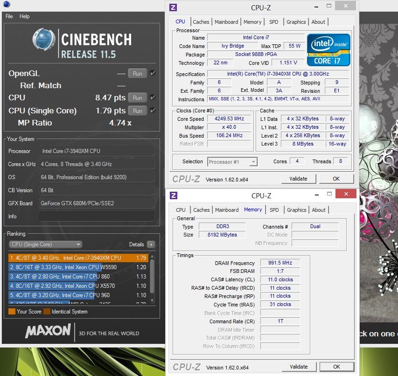Click the Info input field in Your System
Screen dimensions: 398x376
pyautogui.click(x=97, y=216)
